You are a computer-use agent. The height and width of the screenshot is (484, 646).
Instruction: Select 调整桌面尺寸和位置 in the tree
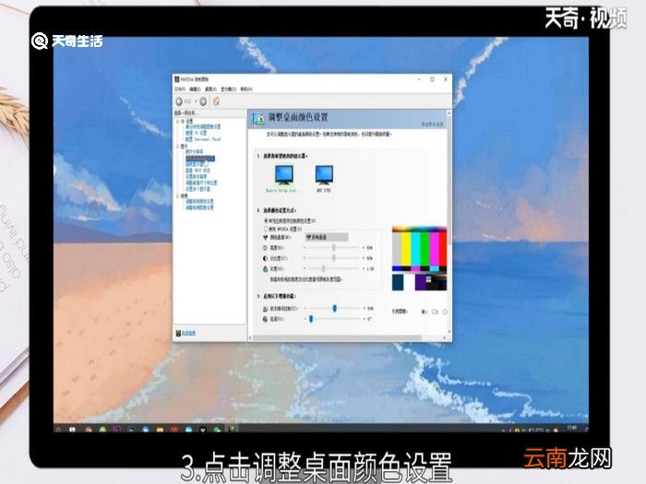point(201,183)
